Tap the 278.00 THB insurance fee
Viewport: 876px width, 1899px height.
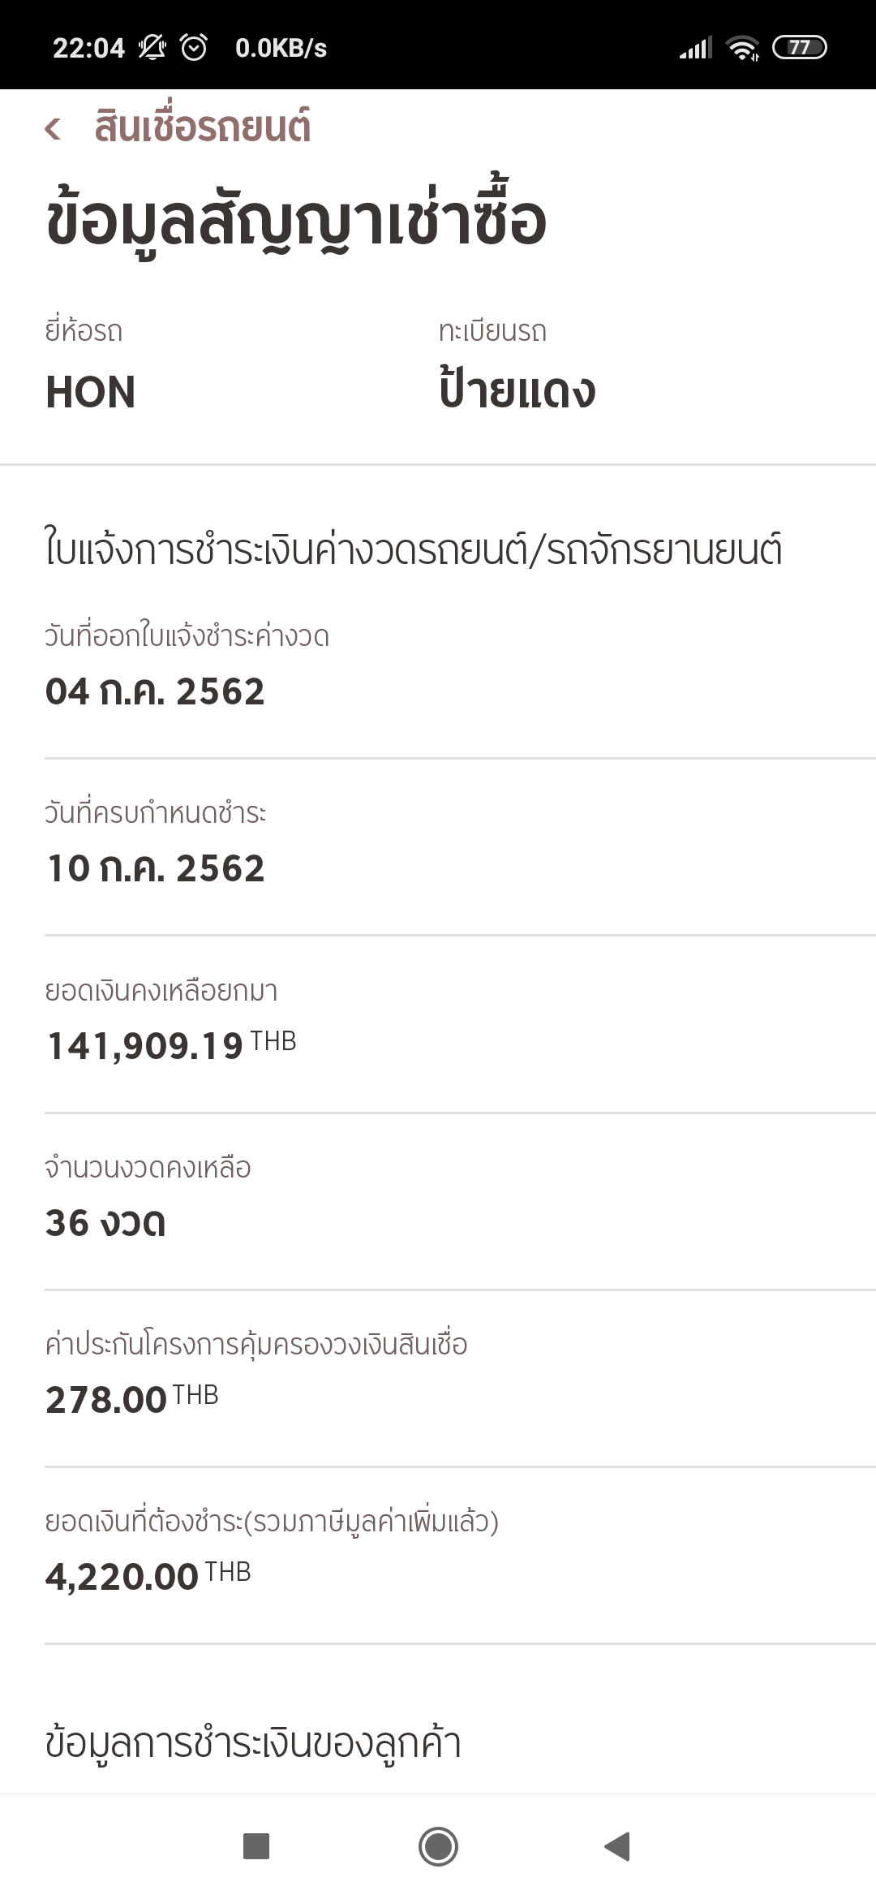point(132,1399)
